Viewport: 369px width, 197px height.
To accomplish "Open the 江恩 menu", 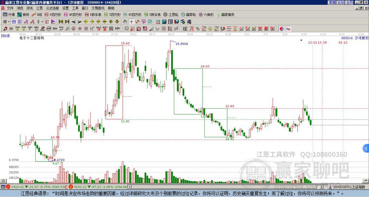I will (x=39, y=8).
